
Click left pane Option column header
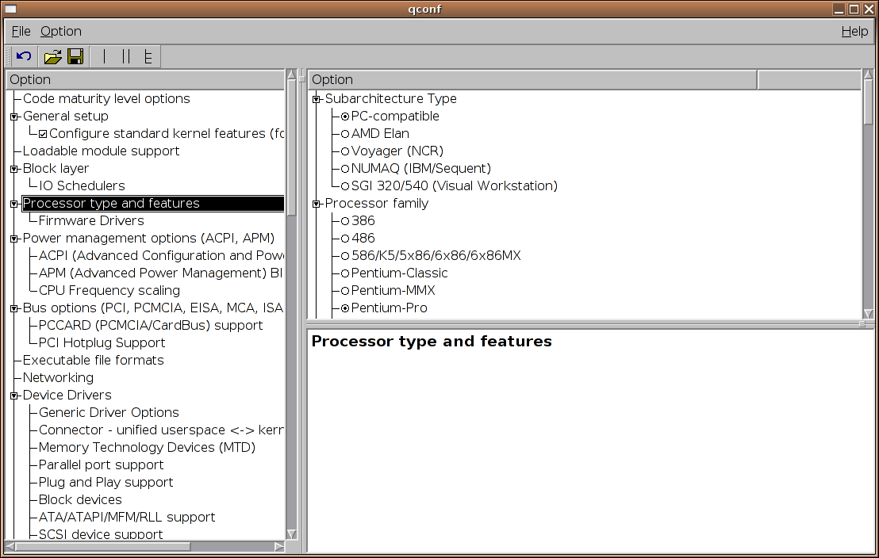click(145, 79)
